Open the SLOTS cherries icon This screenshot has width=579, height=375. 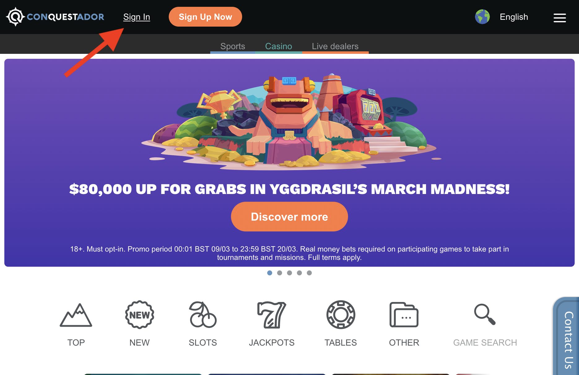pyautogui.click(x=203, y=315)
